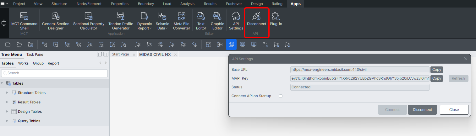Open the Group sub-tab
The width and height of the screenshot is (476, 136).
38,63
